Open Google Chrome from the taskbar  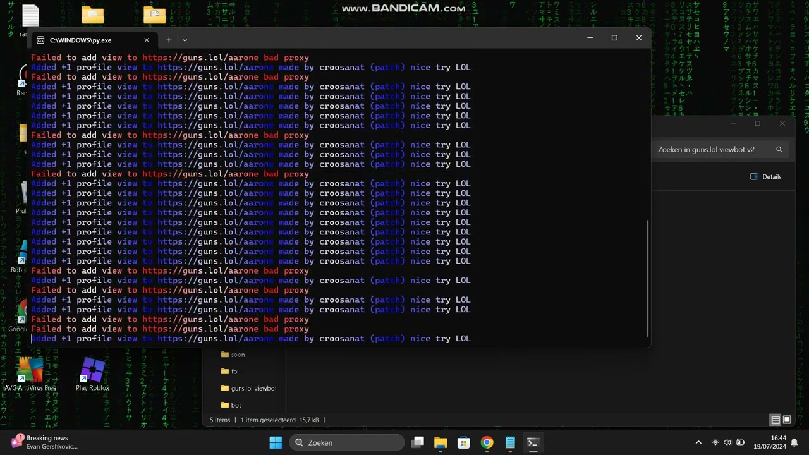(x=487, y=442)
